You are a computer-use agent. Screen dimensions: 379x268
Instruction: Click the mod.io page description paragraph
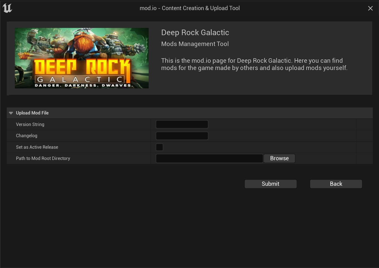pyautogui.click(x=254, y=64)
